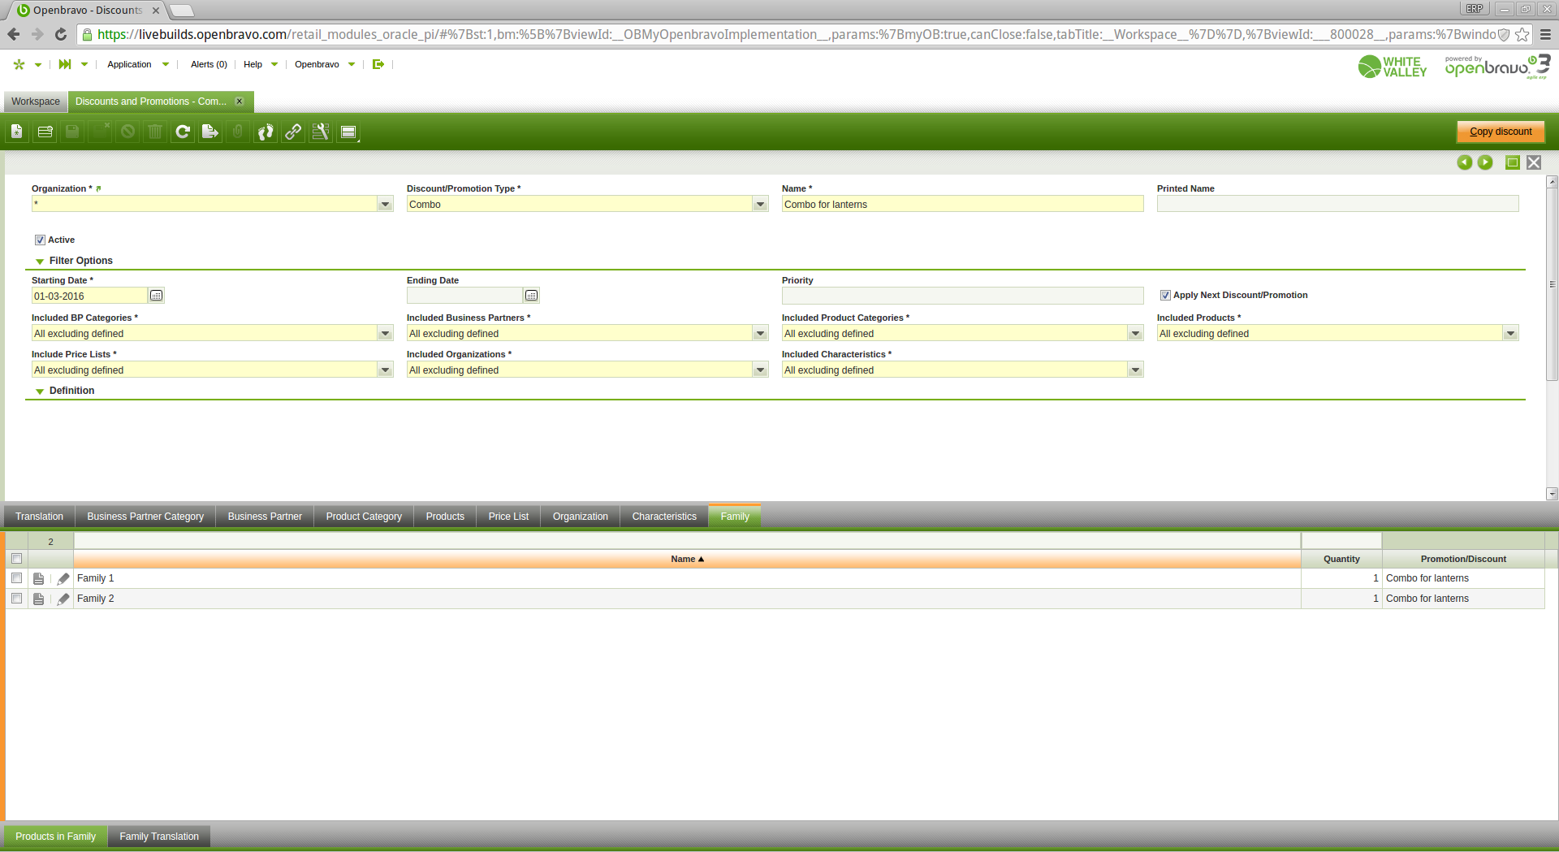Image resolution: width=1559 pixels, height=852 pixels.
Task: Open Starting Date calendar picker
Action: coord(157,296)
